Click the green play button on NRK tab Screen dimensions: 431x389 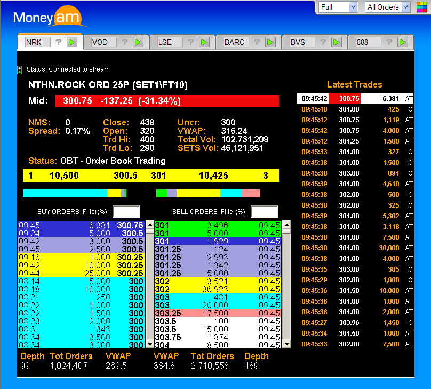pos(73,42)
